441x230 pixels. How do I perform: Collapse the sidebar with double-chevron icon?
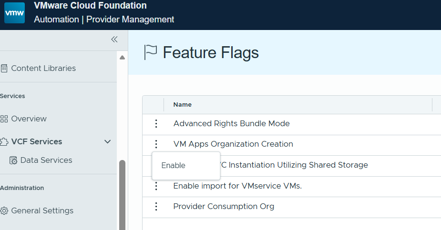[x=114, y=40]
